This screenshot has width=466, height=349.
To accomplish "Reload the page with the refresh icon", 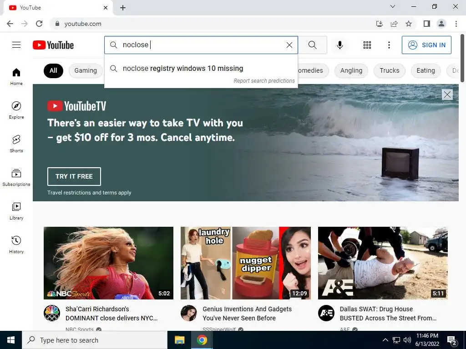I will [x=39, y=24].
